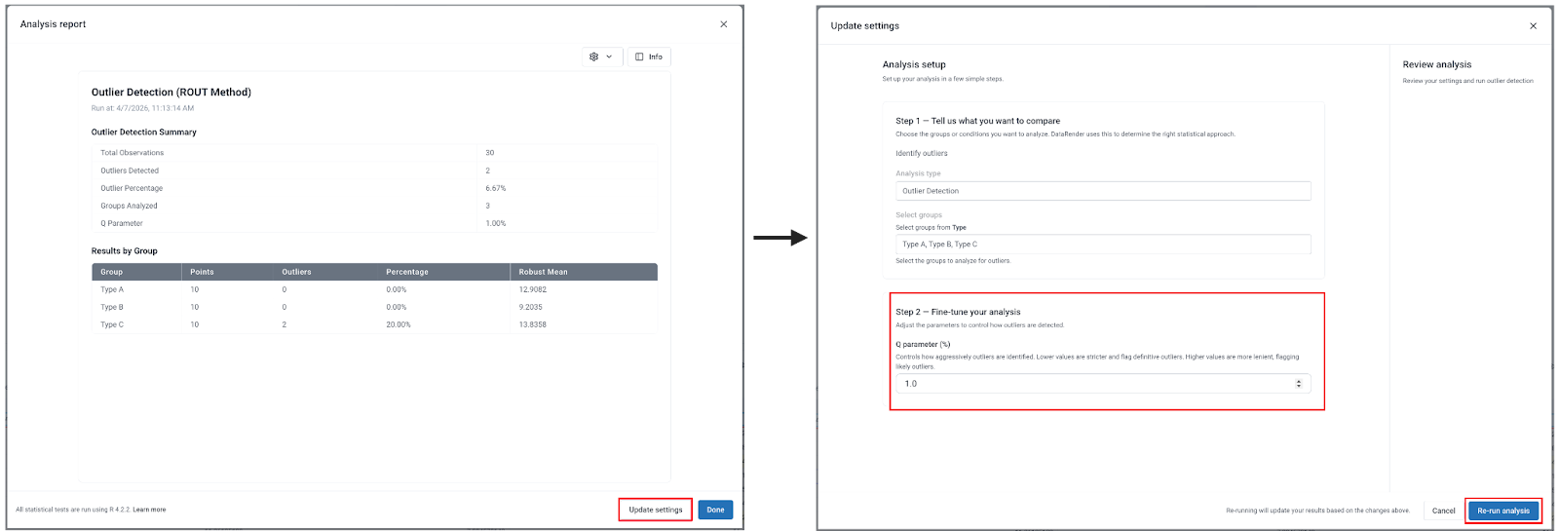The width and height of the screenshot is (1559, 531).
Task: Click the Re-run analysis button
Action: (1502, 511)
